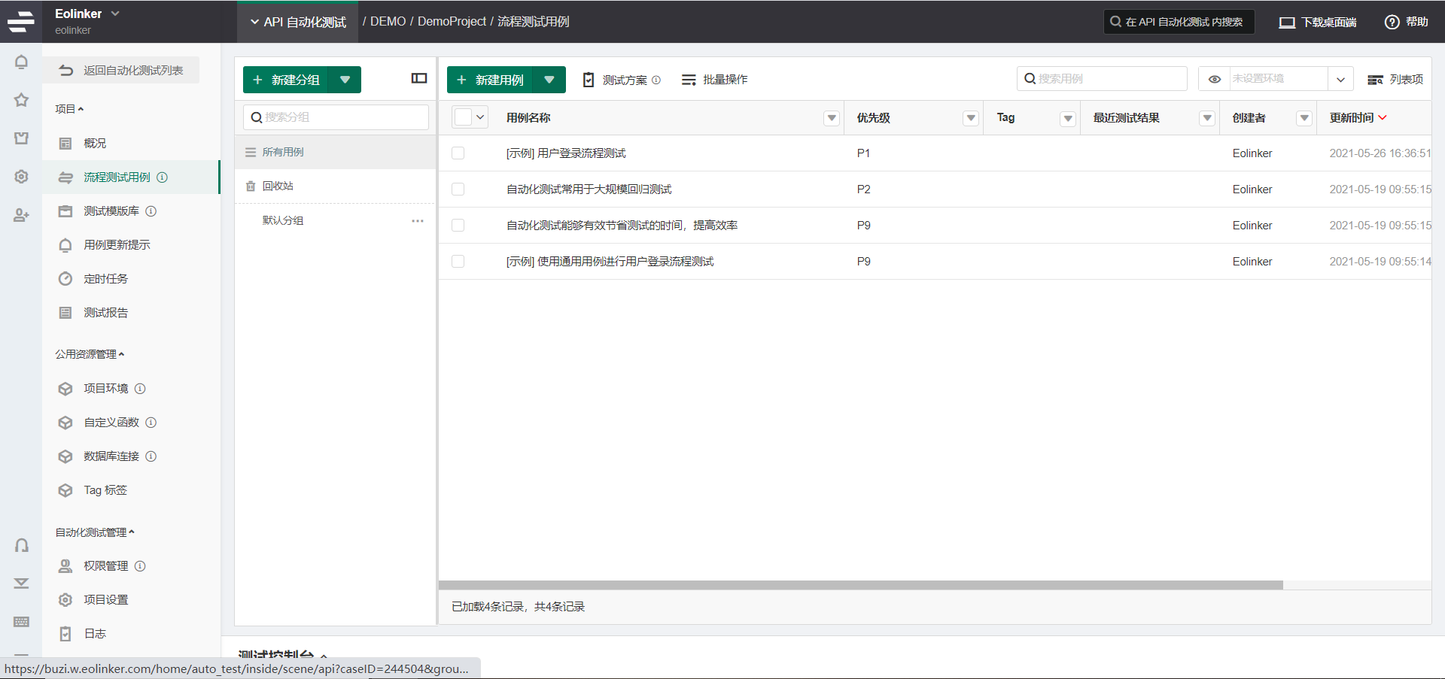The height and width of the screenshot is (679, 1445).
Task: Check the box for 用户登录流程测试 row
Action: tap(458, 153)
